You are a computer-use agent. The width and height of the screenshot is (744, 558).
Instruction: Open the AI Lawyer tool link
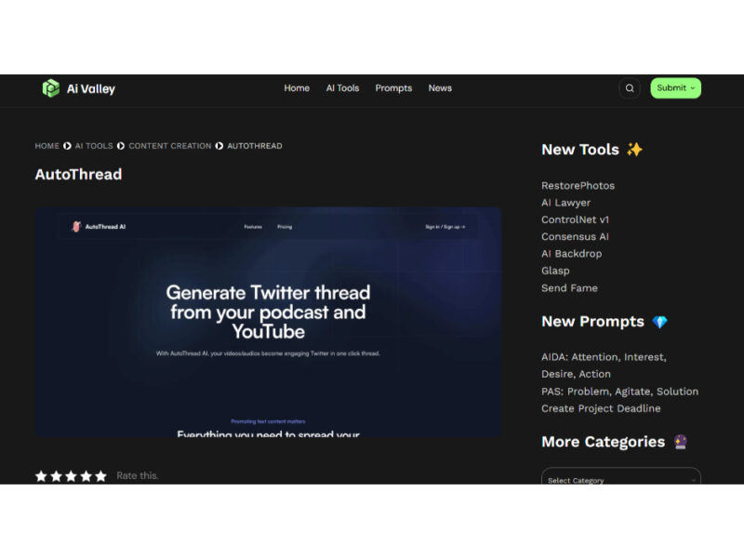coord(565,203)
